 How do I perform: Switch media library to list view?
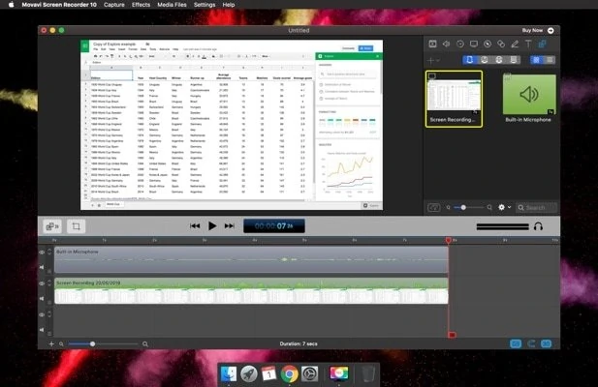pyautogui.click(x=550, y=60)
